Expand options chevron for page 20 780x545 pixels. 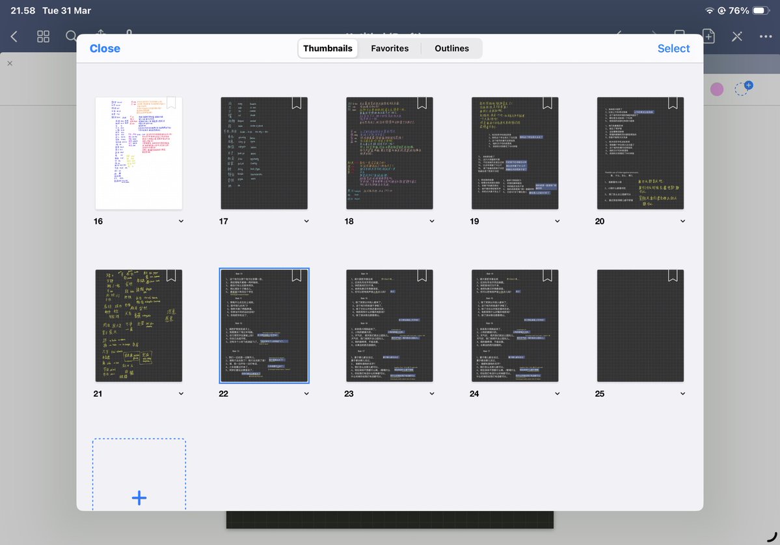click(x=682, y=221)
